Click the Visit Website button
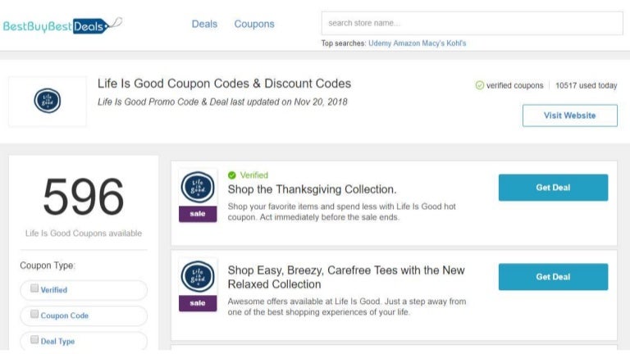 coord(570,116)
